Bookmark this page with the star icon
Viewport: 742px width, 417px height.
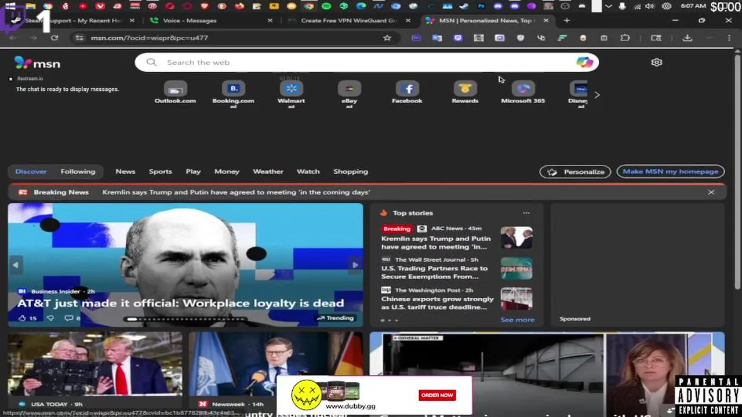tap(387, 38)
